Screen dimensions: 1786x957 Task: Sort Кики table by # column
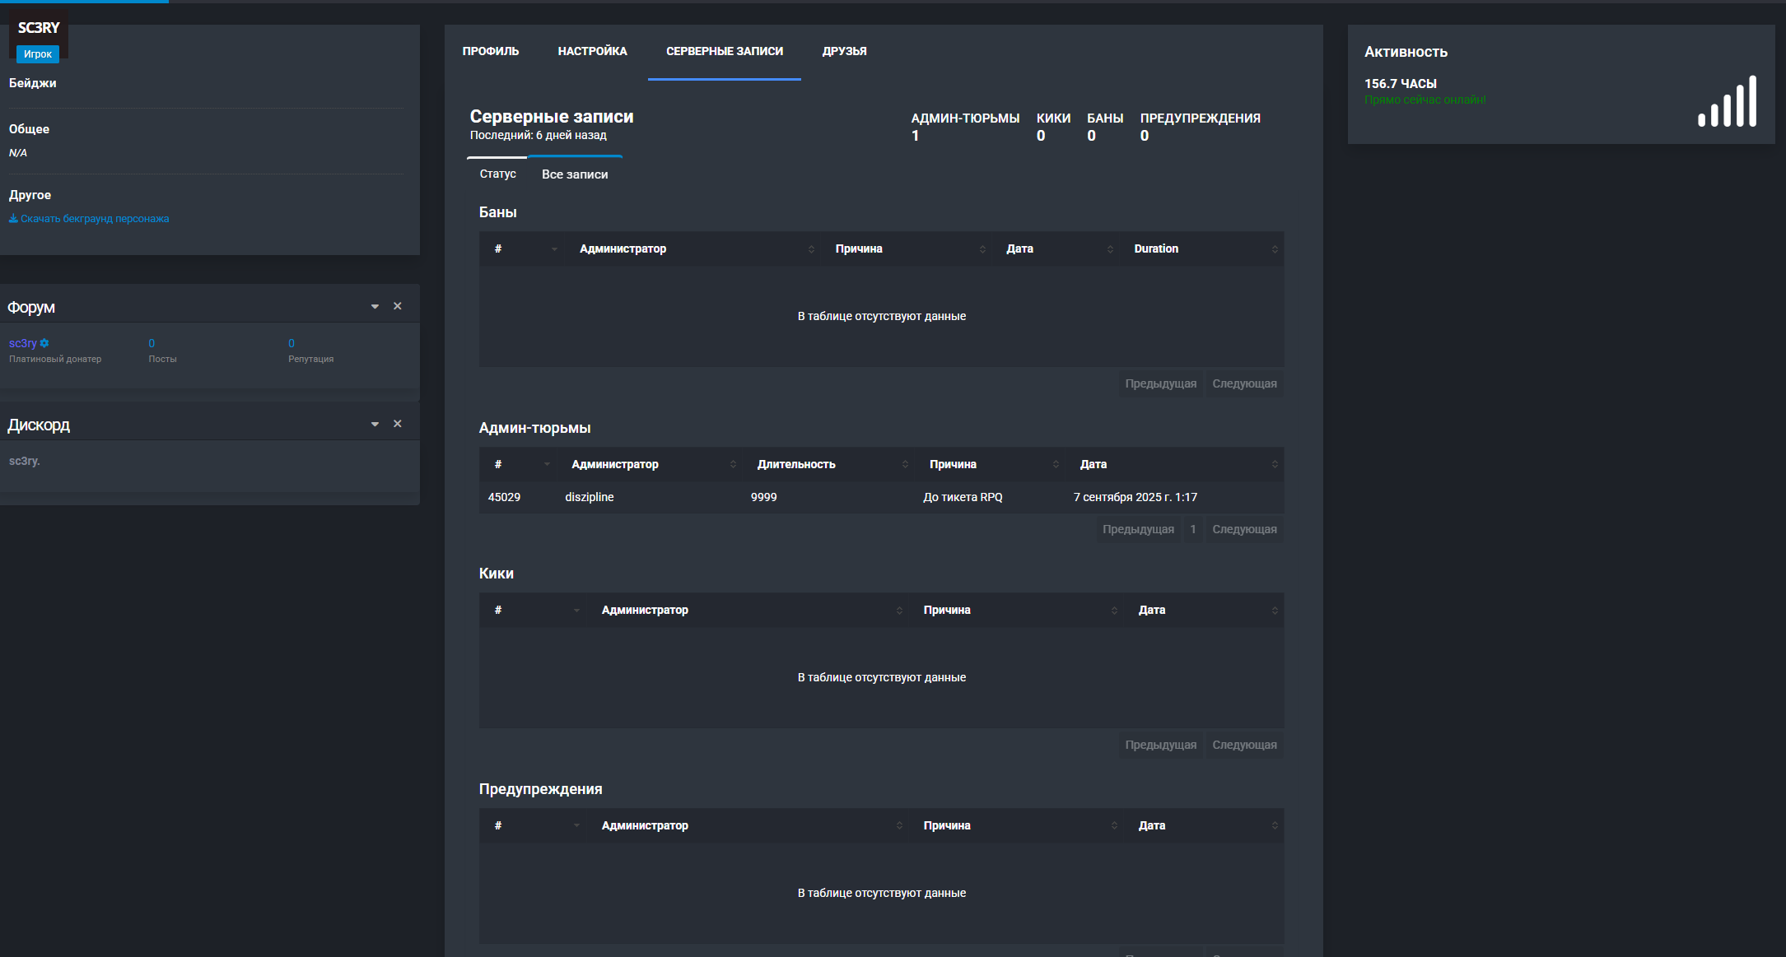coord(534,610)
